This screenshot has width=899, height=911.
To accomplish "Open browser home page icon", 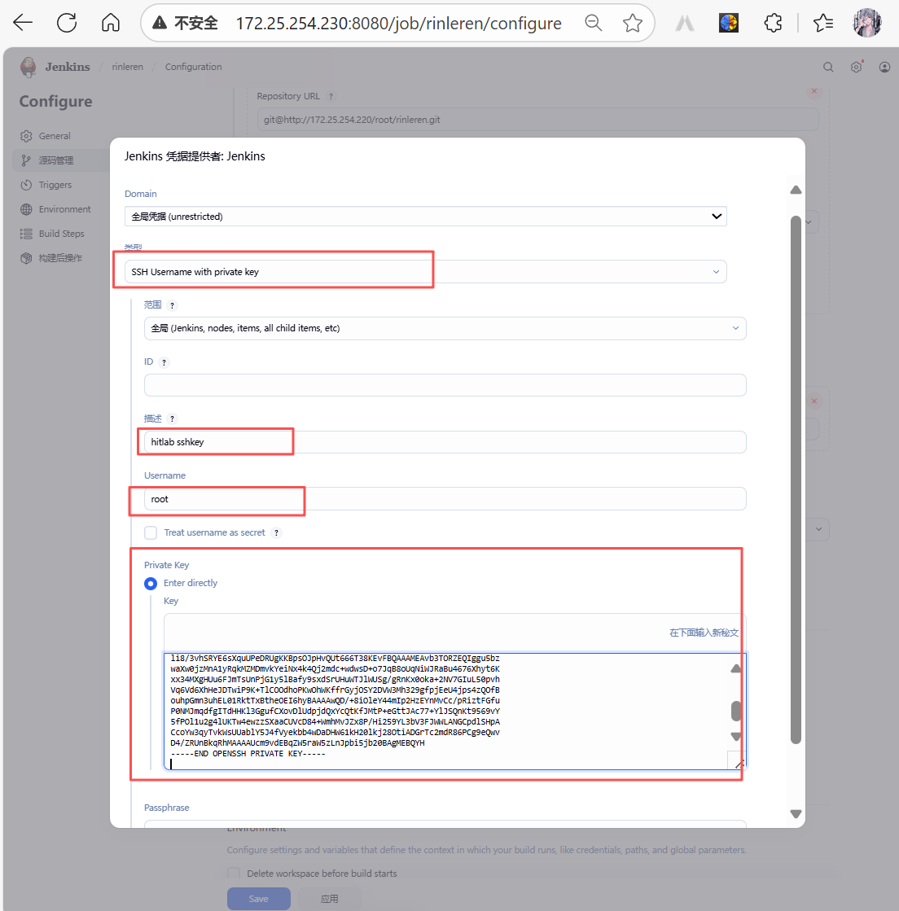I will 111,23.
